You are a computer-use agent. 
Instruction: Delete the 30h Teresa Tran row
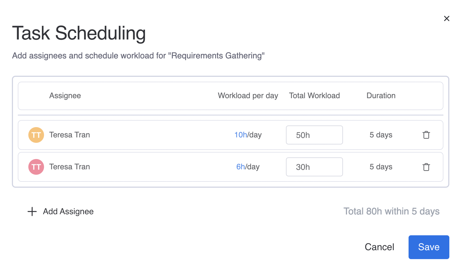click(x=426, y=167)
